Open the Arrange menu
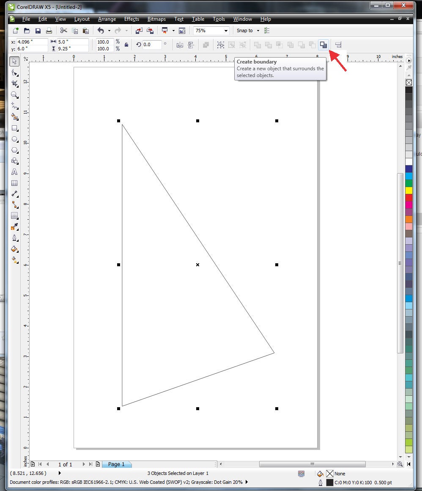Screen dimensions: 422x491 pyautogui.click(x=107, y=19)
